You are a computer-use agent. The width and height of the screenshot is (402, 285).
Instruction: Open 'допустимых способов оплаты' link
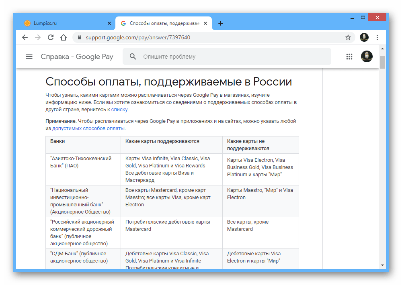[x=88, y=128]
